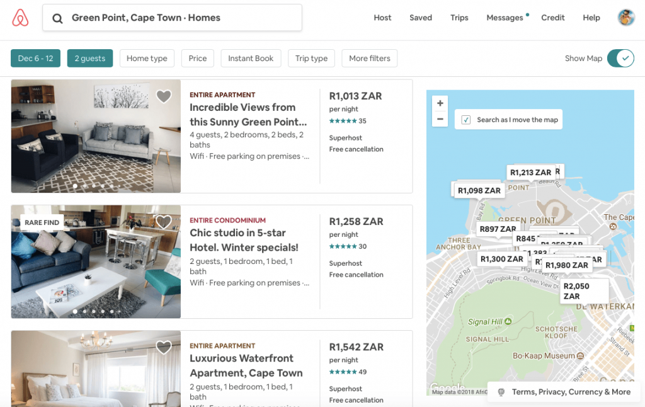Go to the Host menu item
Viewport: 645px width, 407px height.
(x=382, y=18)
